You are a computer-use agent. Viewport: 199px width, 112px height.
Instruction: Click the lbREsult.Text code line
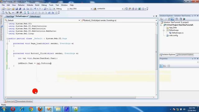(x=35, y=63)
